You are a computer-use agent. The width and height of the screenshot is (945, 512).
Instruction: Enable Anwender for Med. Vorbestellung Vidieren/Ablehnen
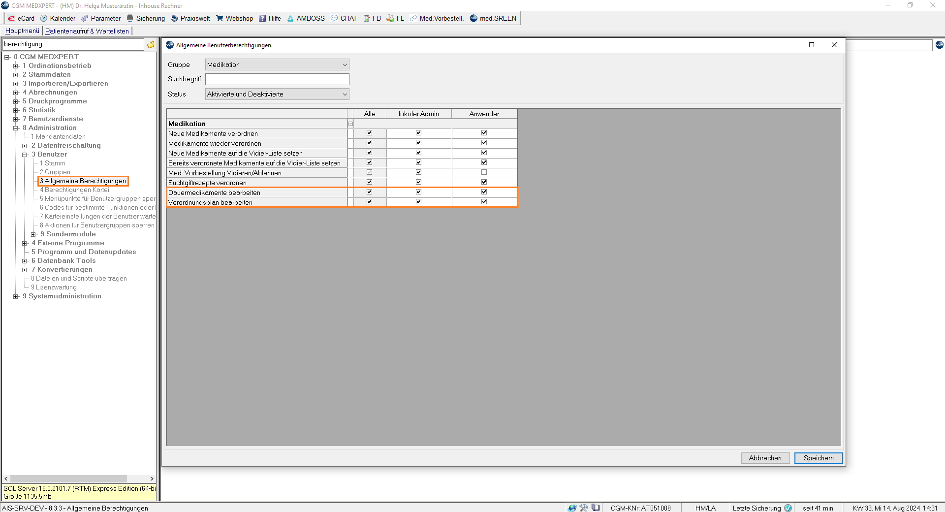[484, 172]
